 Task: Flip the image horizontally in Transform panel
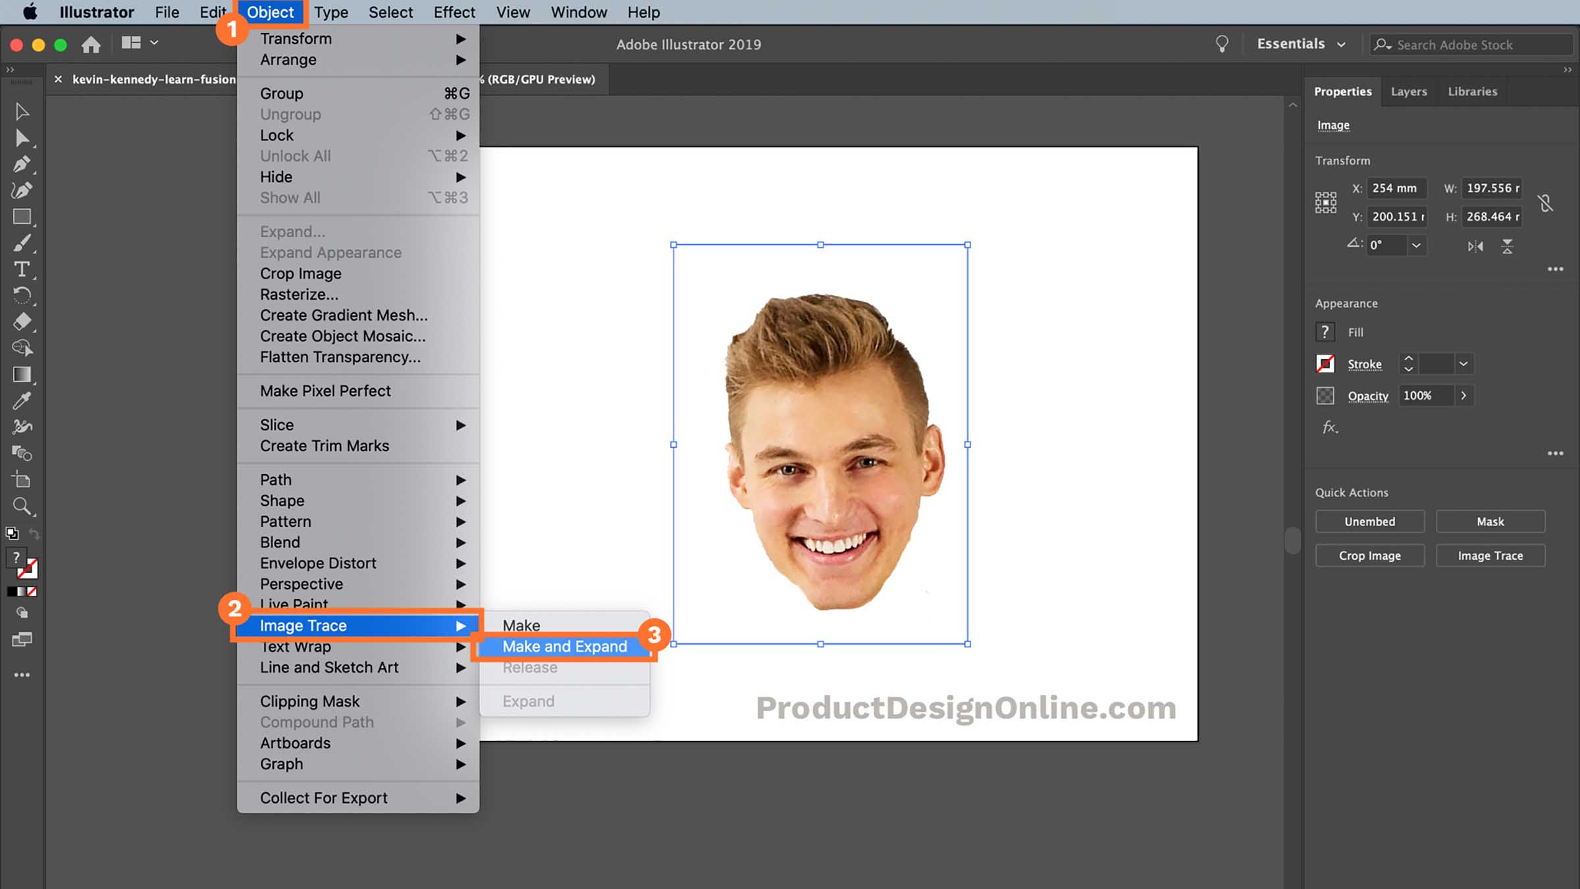pos(1475,246)
